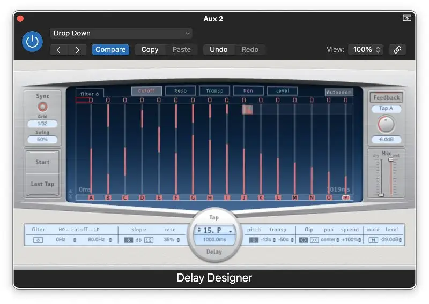
Task: Select the 12 dB slope option
Action: (149, 240)
